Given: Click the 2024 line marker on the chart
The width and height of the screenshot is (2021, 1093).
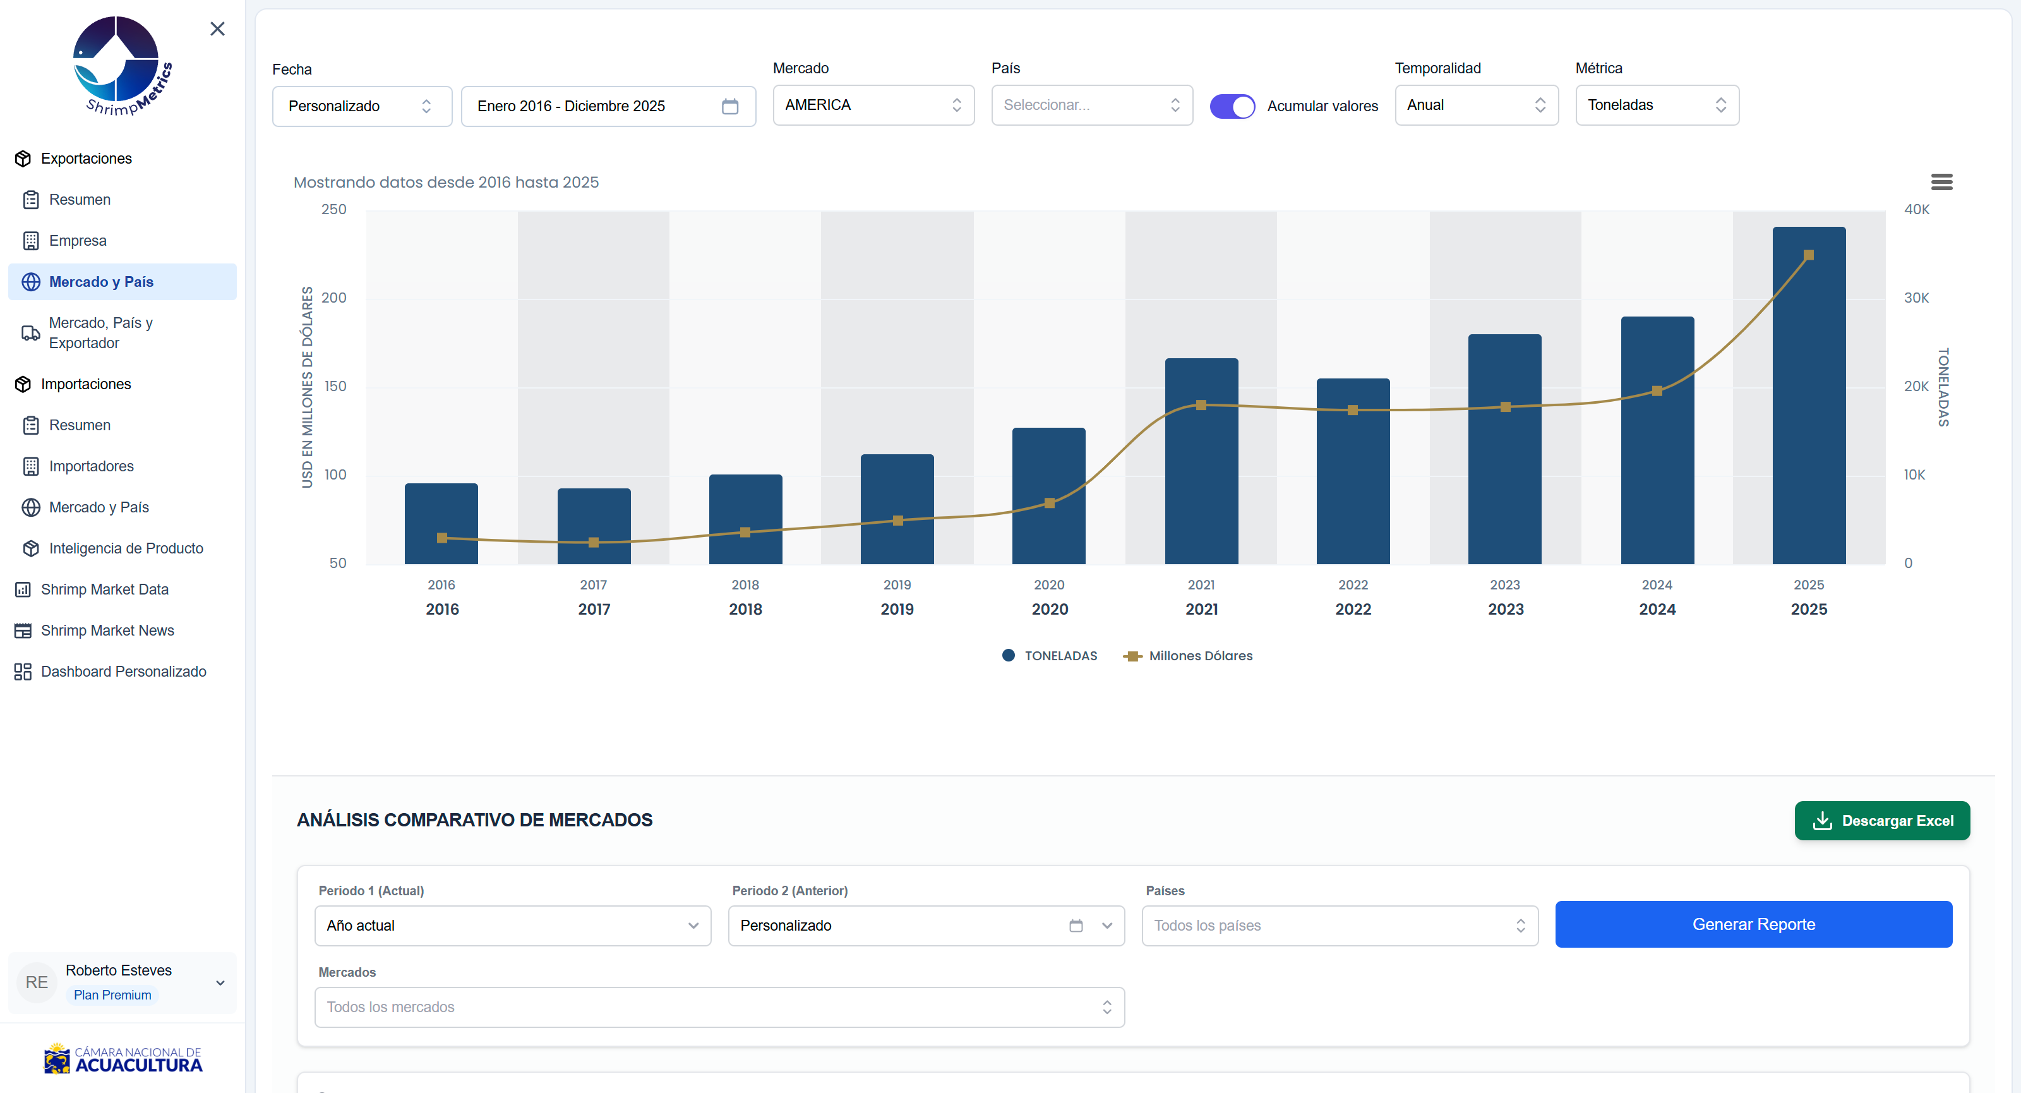Looking at the screenshot, I should (x=1657, y=390).
